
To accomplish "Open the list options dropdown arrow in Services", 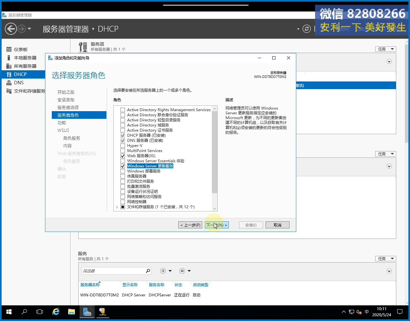I will (170, 271).
